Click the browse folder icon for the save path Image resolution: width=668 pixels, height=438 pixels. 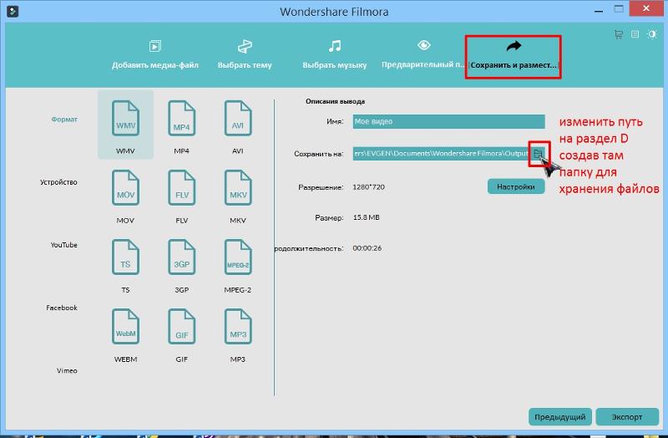coord(539,153)
